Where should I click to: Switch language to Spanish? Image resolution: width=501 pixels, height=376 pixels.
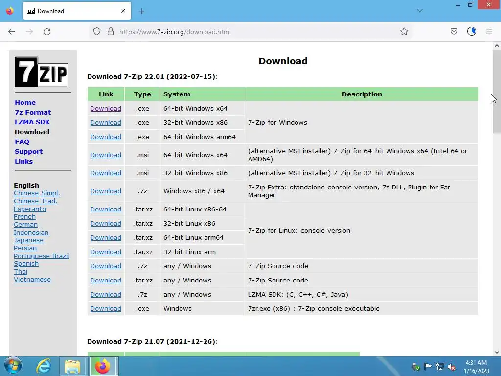[x=26, y=263]
